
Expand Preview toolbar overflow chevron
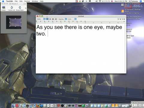click(x=25, y=8)
